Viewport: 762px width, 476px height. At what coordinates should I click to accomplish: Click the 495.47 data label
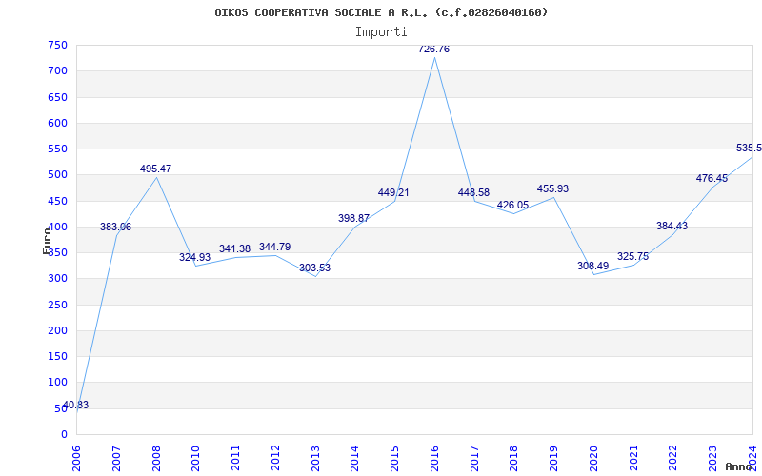click(x=155, y=169)
